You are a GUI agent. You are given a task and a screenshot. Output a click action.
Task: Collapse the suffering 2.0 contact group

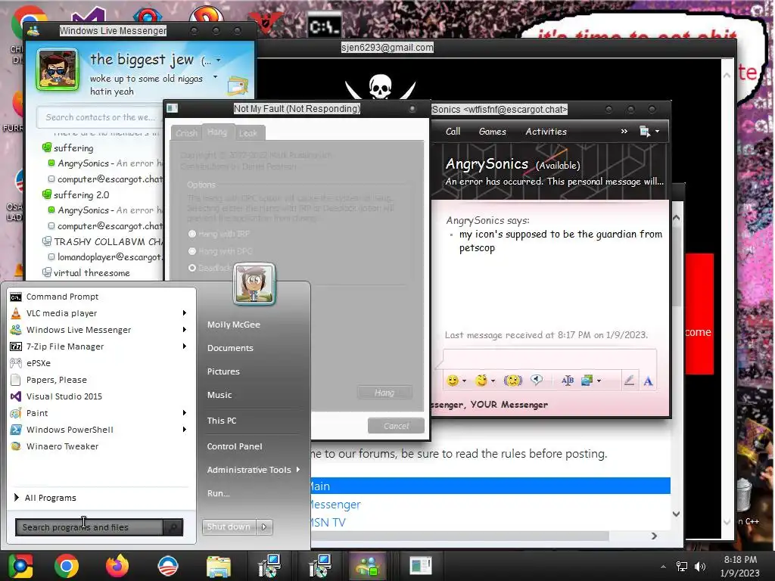[x=46, y=194]
